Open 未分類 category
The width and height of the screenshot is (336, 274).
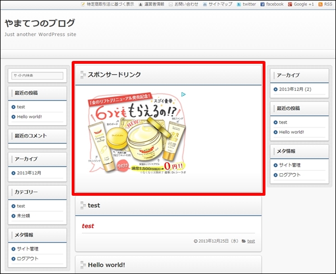pyautogui.click(x=24, y=216)
